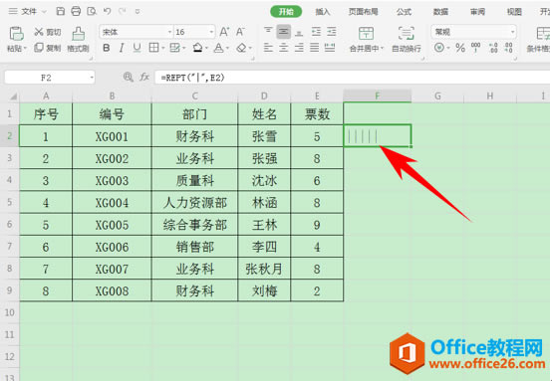Screen dimensions: 552x381
Task: Save the workbook with the floppy icon
Action: point(61,11)
